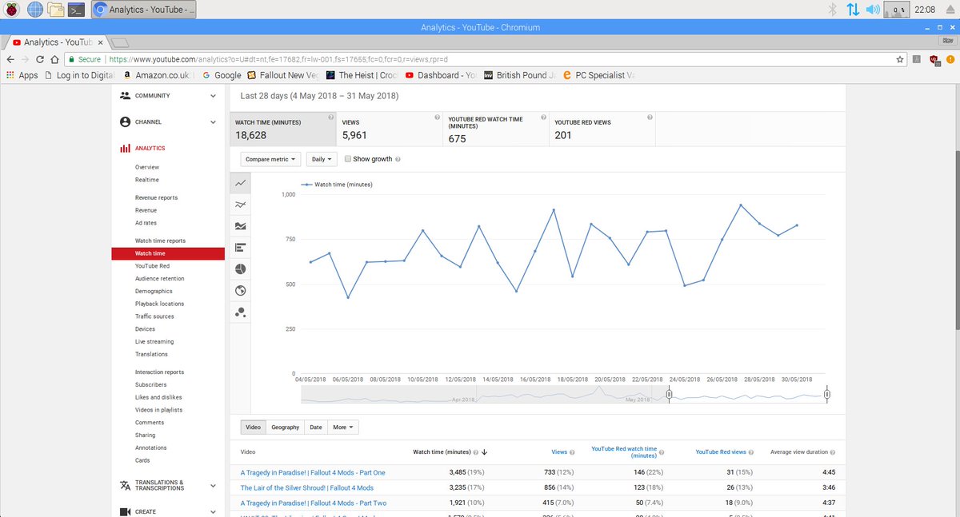
Task: Click help icon next to Average view duration
Action: click(833, 452)
